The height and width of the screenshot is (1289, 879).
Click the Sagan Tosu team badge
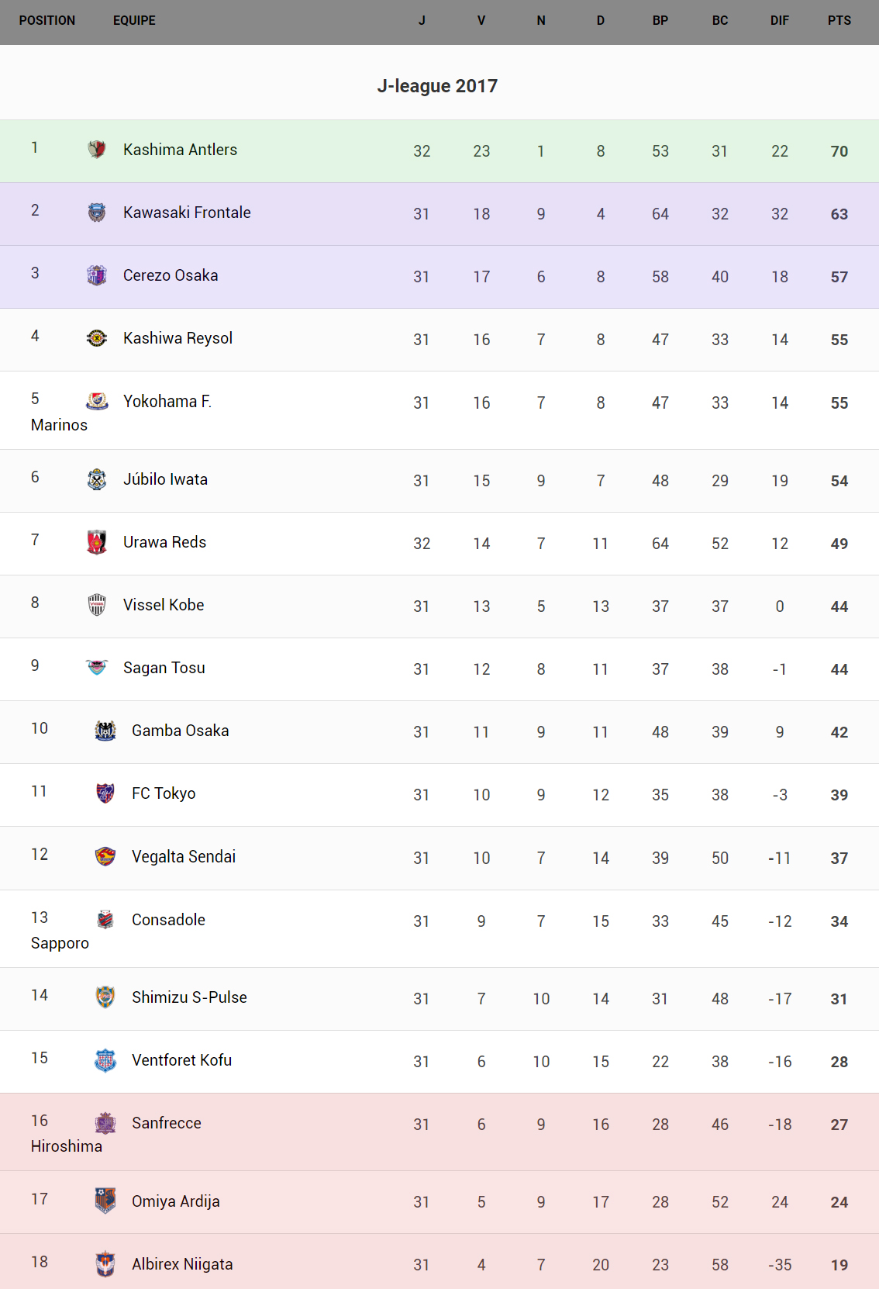tap(97, 667)
